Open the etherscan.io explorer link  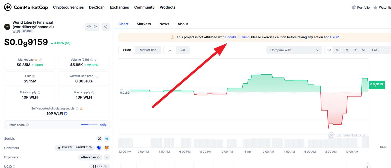click(90, 157)
